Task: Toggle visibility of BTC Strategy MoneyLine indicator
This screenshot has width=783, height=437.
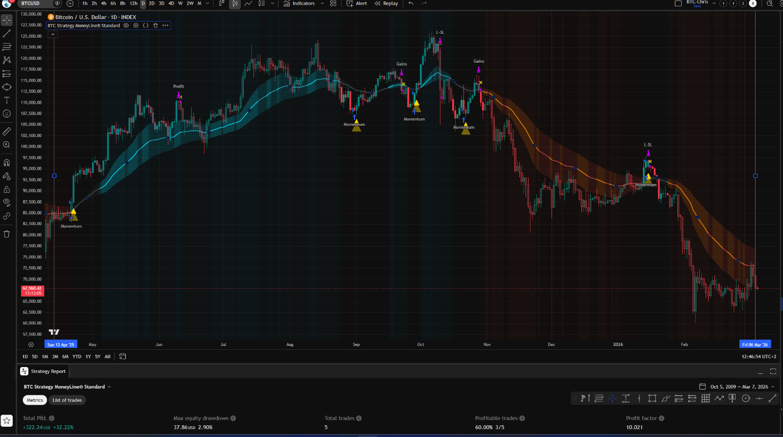Action: click(126, 25)
